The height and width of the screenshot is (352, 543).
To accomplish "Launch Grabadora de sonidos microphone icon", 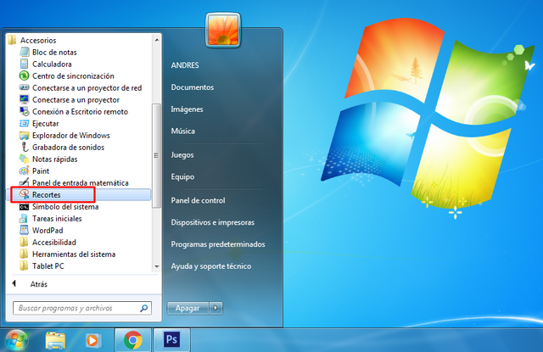I will (25, 147).
